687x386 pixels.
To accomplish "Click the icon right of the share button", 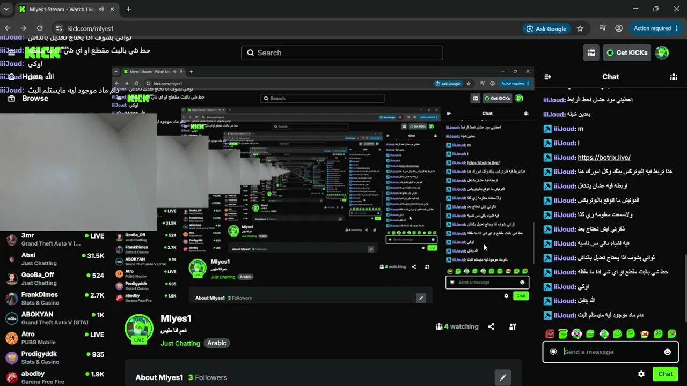I will pos(513,326).
